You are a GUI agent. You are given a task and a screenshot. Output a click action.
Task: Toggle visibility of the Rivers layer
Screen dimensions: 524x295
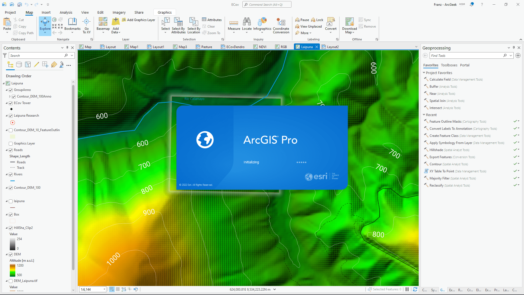[x=10, y=174]
